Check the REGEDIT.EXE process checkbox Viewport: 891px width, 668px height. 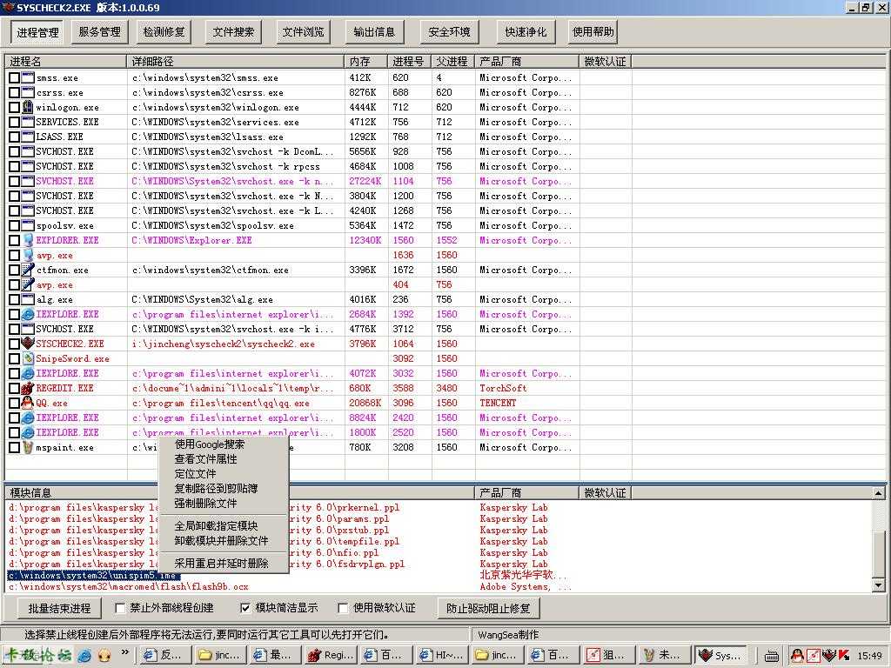point(14,387)
